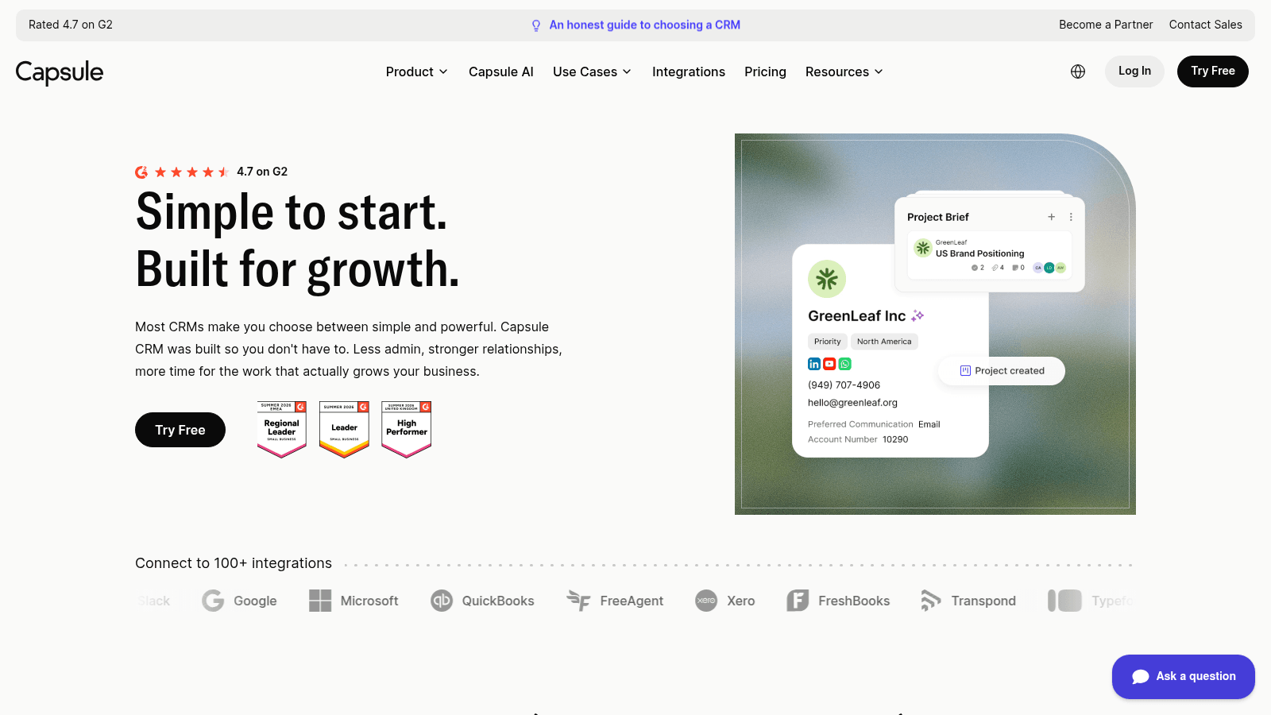Screen dimensions: 1271x715
Task: Open the US Brand Positioning project card
Action: (989, 254)
